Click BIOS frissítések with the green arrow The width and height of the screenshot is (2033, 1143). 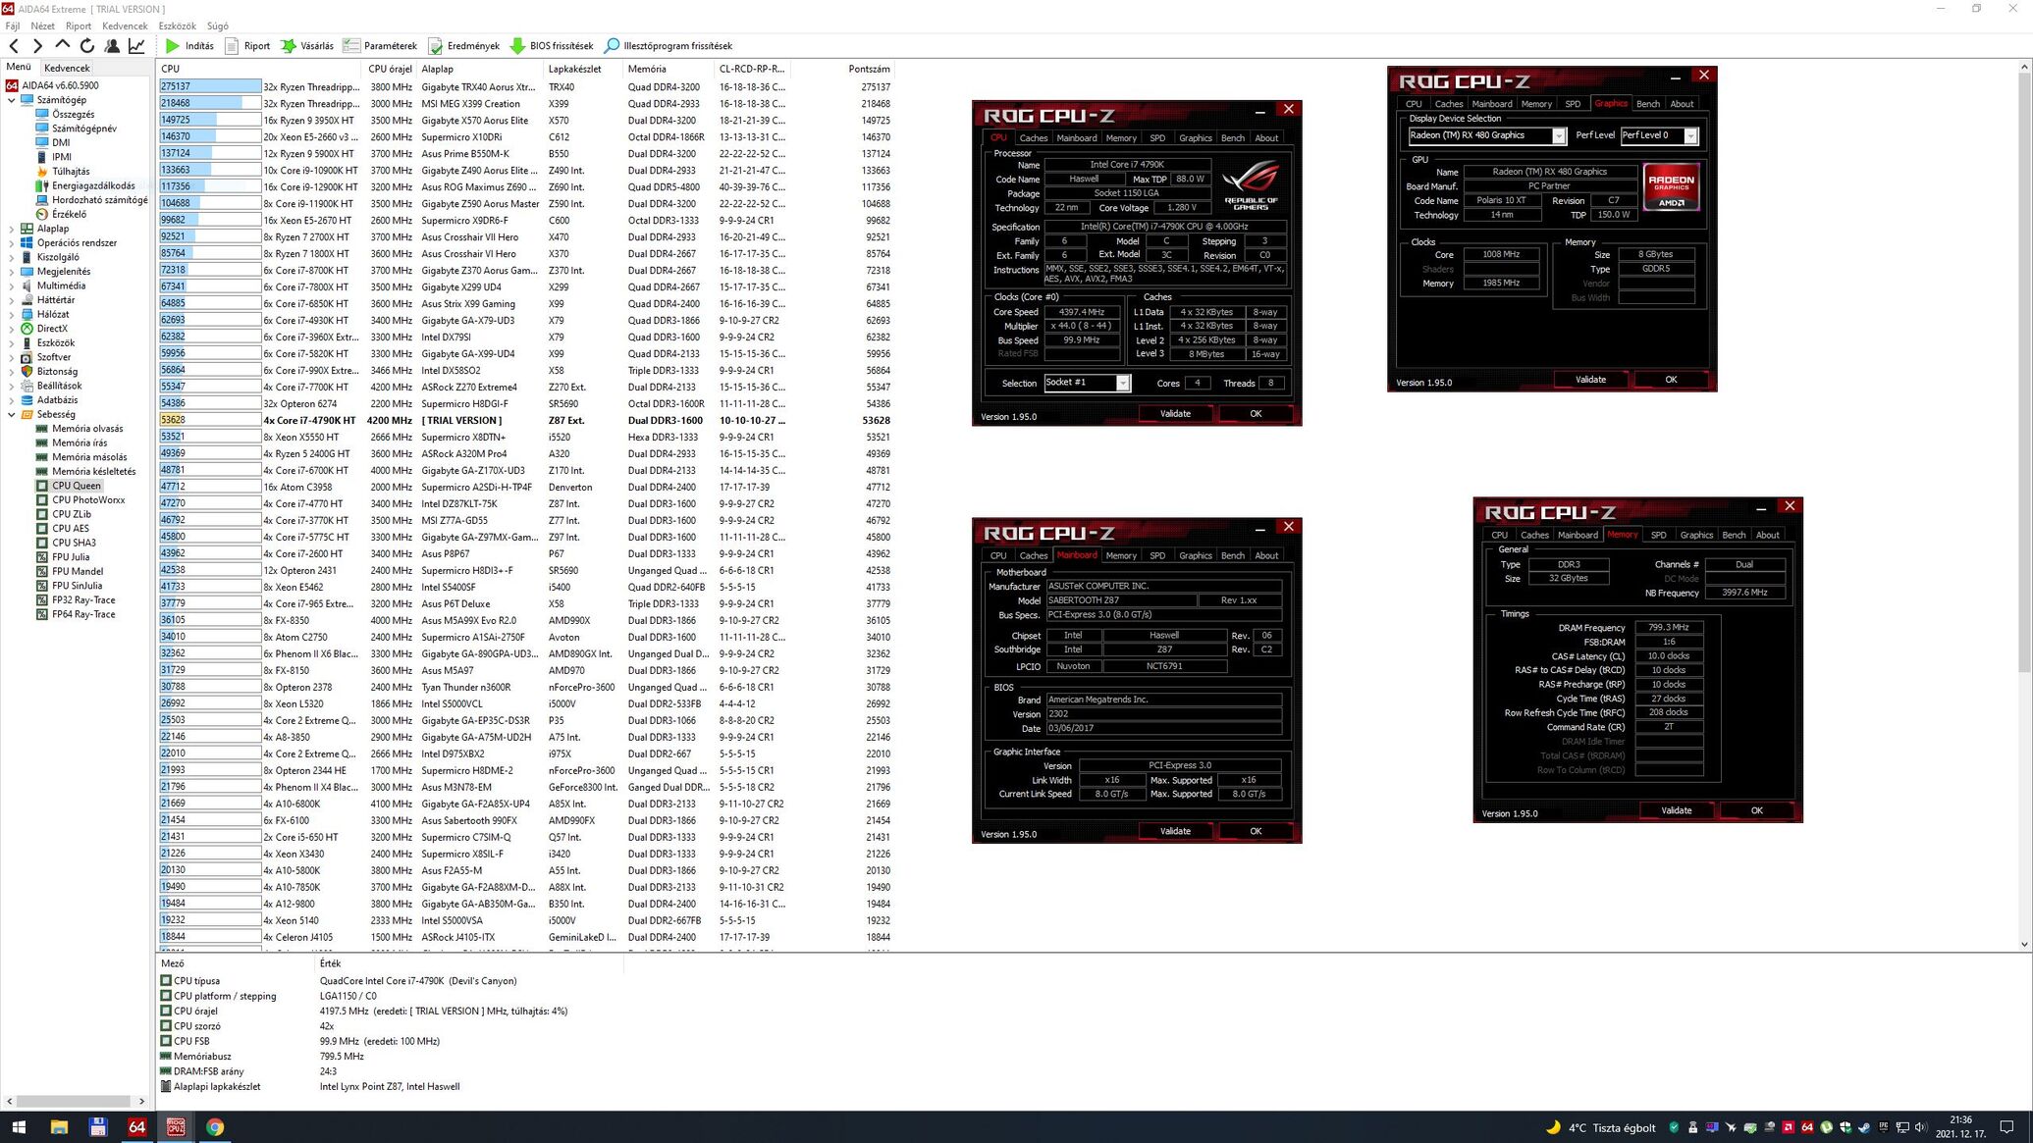click(x=552, y=46)
